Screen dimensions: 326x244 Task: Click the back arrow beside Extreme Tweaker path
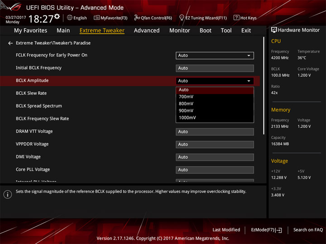tap(10, 43)
